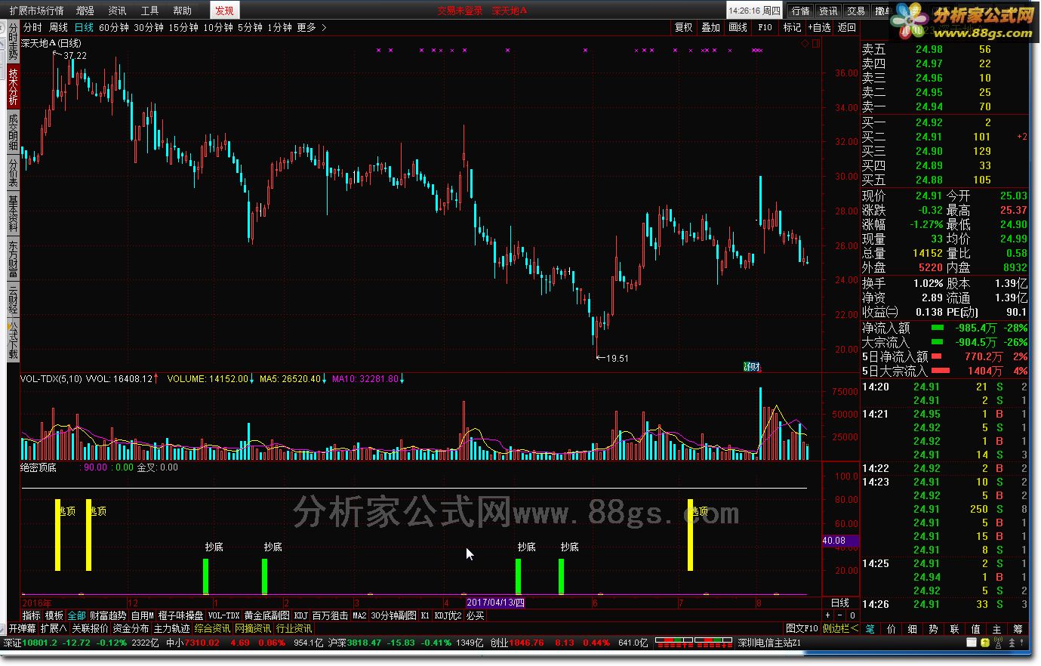The image size is (1041, 666).
Task: Select the 橙子味操盘 indicator tab
Action: [181, 615]
